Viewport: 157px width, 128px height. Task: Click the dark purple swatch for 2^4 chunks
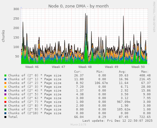click(x=5, y=91)
